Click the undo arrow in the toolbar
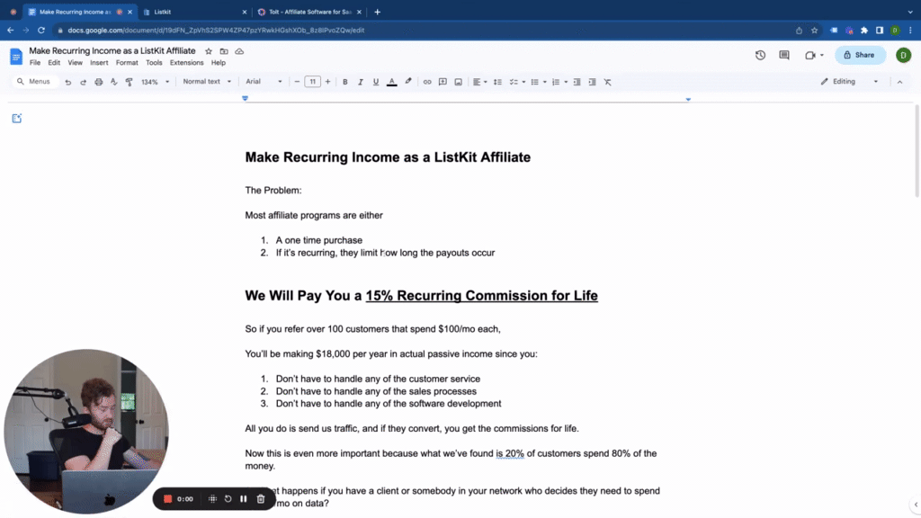The width and height of the screenshot is (921, 518). [x=68, y=82]
